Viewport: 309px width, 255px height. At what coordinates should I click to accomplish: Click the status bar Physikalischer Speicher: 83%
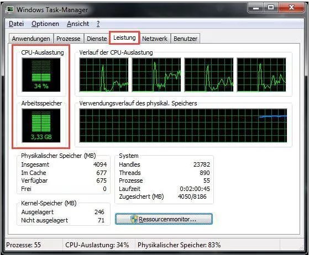pos(179,245)
